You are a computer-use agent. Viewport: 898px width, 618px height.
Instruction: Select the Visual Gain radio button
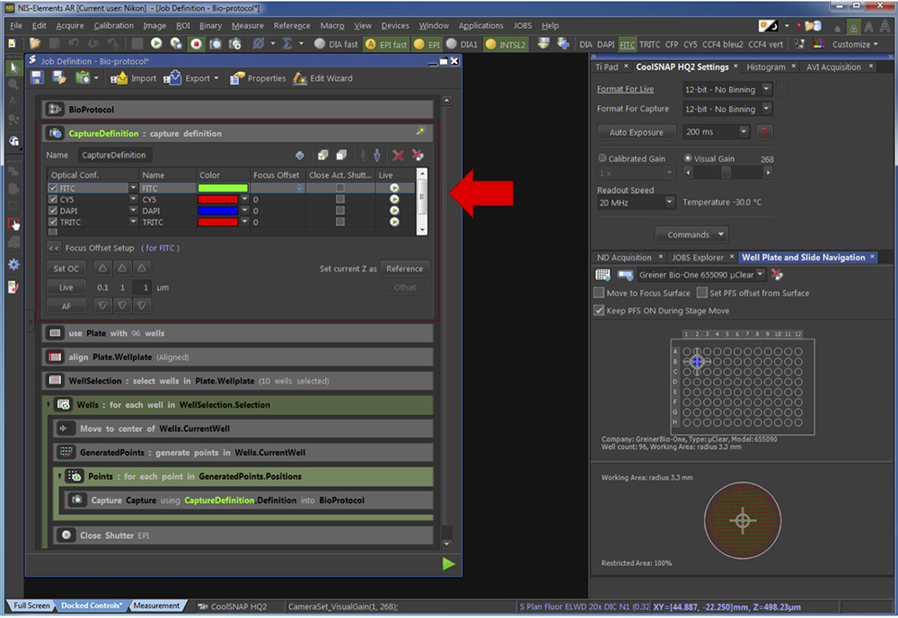(688, 158)
